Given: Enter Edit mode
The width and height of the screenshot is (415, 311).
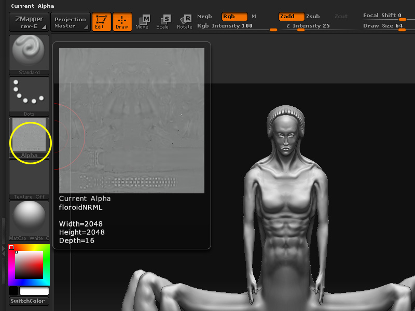Looking at the screenshot, I should point(102,21).
